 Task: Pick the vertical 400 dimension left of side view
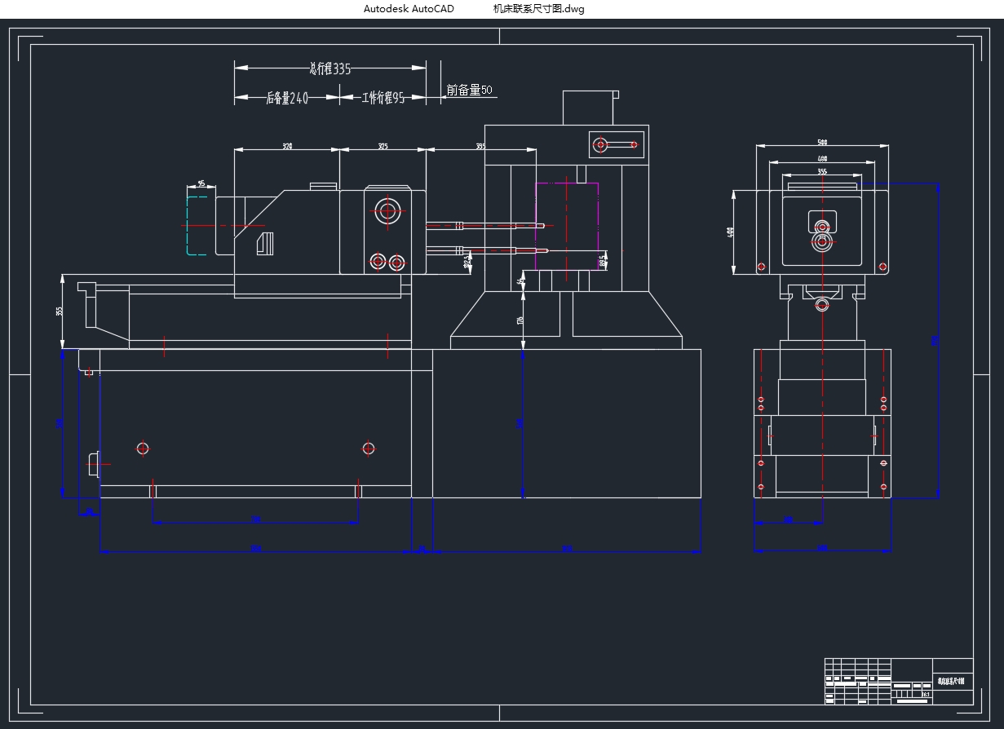click(730, 233)
